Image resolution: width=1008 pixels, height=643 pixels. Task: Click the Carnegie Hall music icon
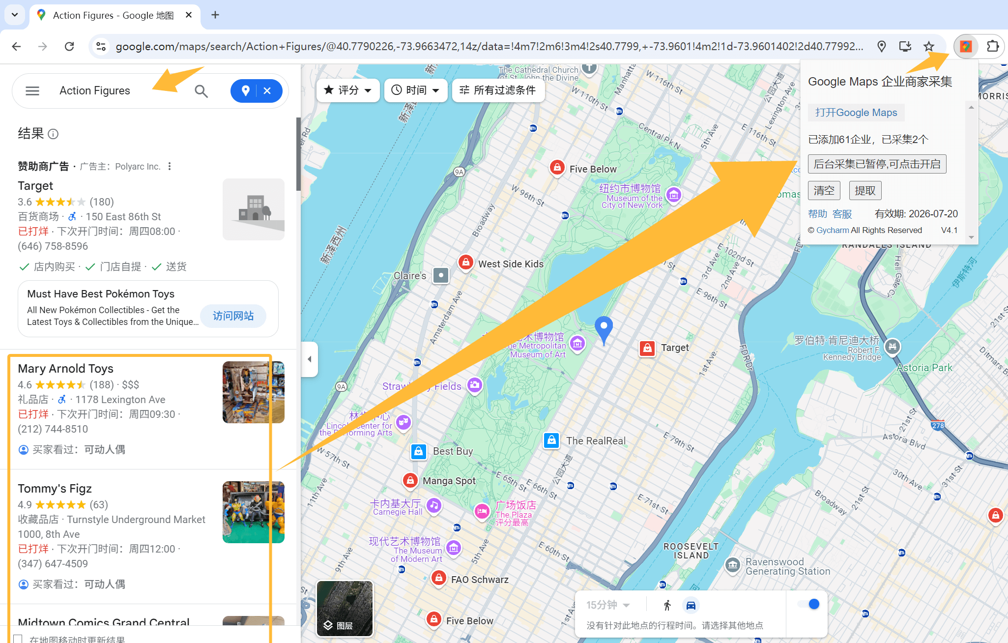tap(434, 505)
